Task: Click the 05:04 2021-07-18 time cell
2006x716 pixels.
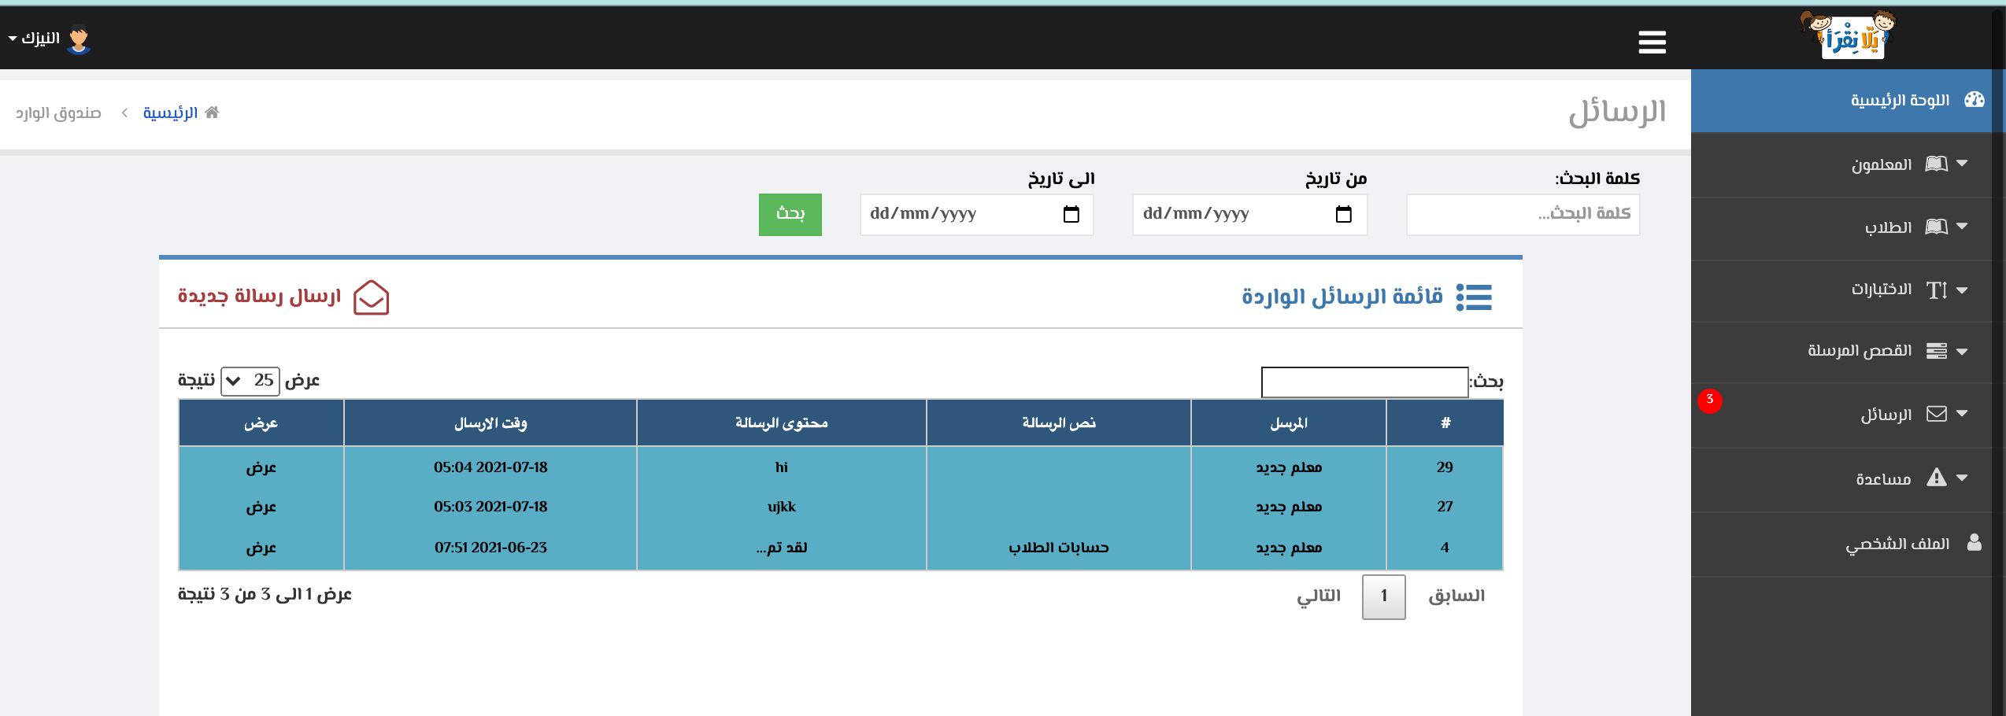Action: click(x=490, y=467)
